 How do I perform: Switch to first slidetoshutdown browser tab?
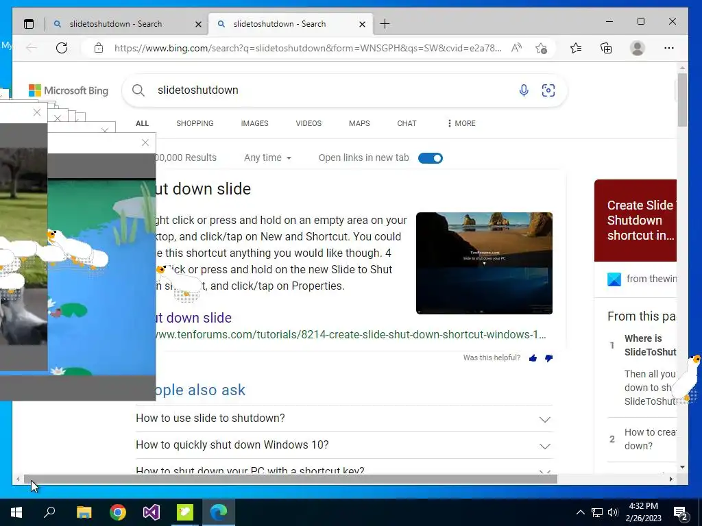pyautogui.click(x=117, y=24)
